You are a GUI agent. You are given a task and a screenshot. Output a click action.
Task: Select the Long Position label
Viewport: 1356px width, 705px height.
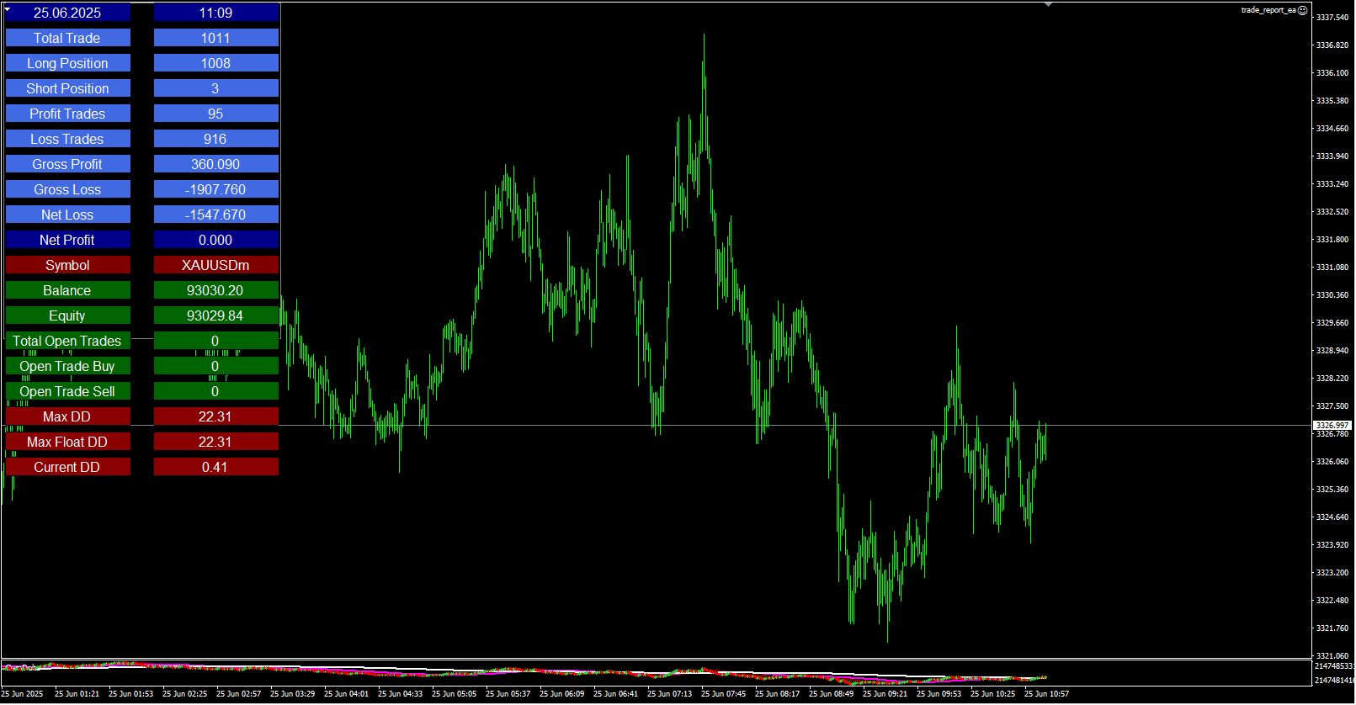67,63
